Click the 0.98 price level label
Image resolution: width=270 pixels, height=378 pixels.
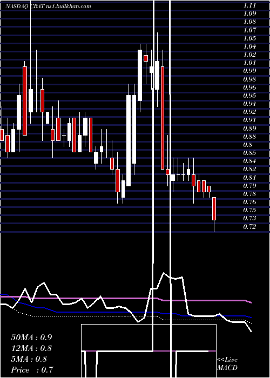(x=249, y=79)
